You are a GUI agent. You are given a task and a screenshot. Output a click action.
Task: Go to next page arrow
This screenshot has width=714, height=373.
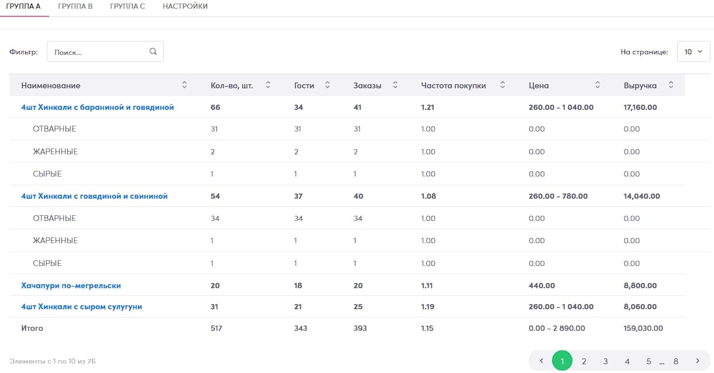[x=697, y=361]
